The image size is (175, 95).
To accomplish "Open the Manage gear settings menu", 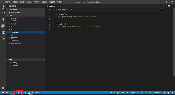I will tap(3, 88).
